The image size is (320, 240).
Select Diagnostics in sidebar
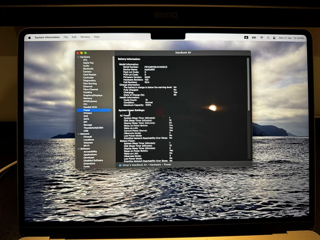89,81
